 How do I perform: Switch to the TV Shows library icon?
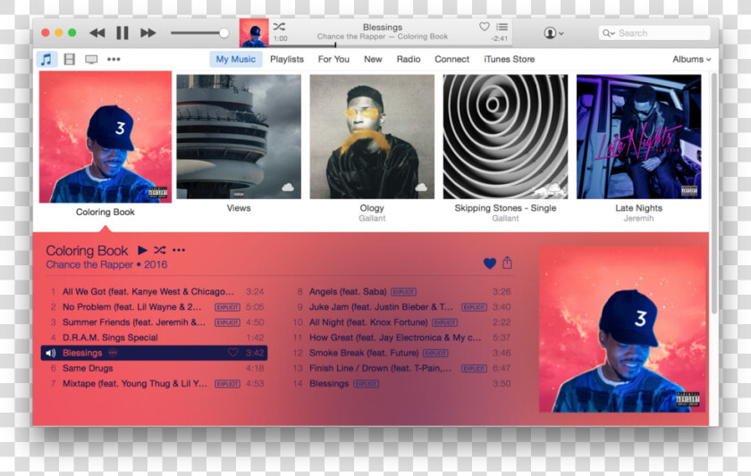(91, 59)
